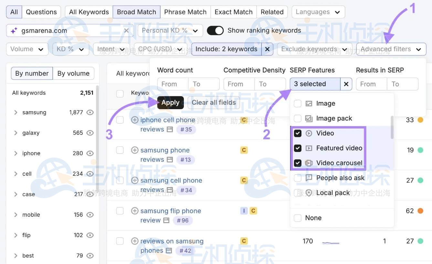Toggle Show ranking keywords switch
Viewport: 432px width, 264px height.
[215, 30]
